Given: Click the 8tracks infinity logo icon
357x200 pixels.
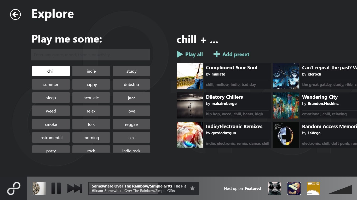Looking at the screenshot, I should [x=14, y=189].
